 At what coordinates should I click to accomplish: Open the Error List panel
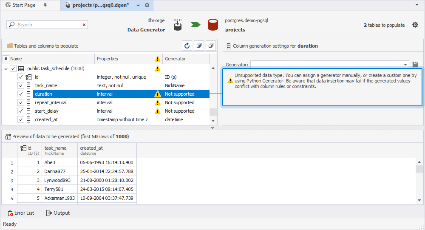pos(21,213)
